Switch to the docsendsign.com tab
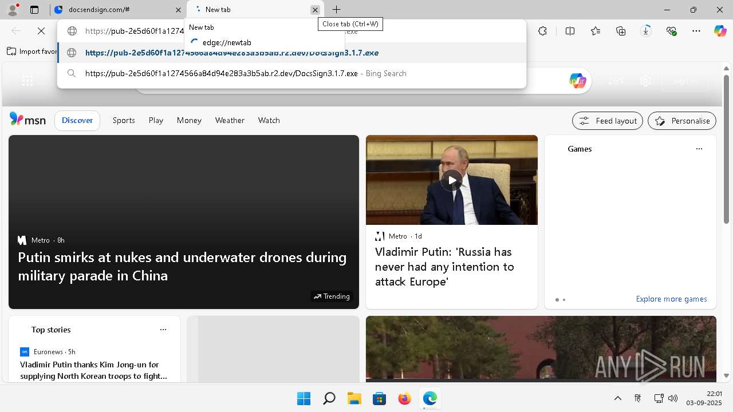Viewport: 733px width, 412px height. pos(118,10)
